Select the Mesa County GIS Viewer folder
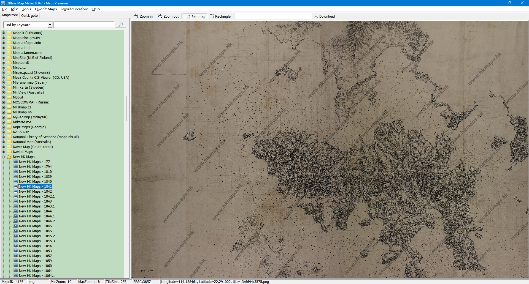Image resolution: width=529 pixels, height=284 pixels. 41,77
